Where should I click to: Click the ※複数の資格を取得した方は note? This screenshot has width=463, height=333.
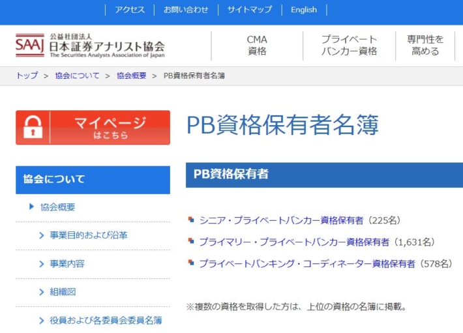(297, 307)
